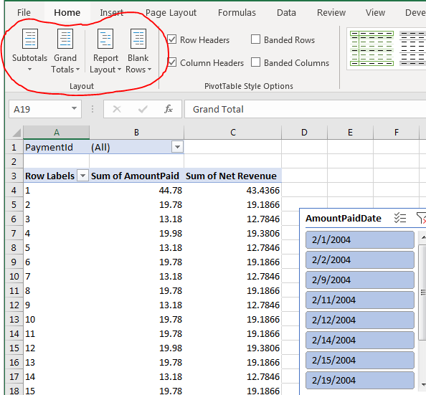
Task: Select row 3 header
Action: point(14,176)
